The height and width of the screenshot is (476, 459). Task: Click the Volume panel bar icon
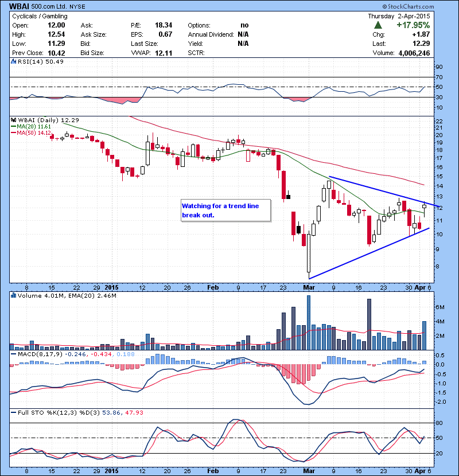13,295
